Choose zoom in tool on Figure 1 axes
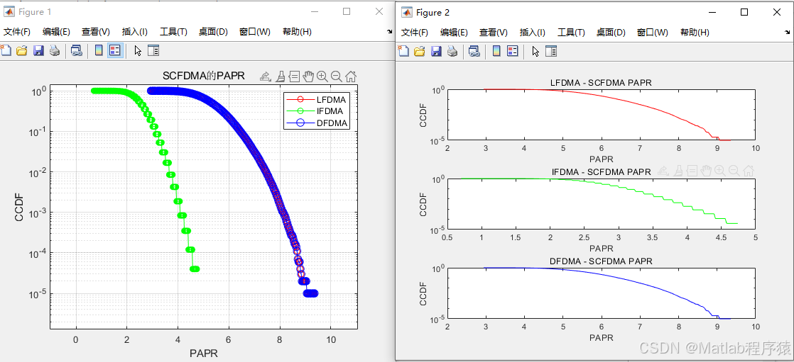 coord(322,77)
